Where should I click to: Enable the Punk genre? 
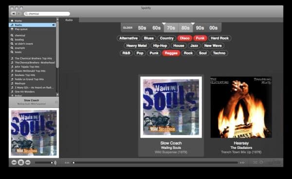(x=154, y=53)
